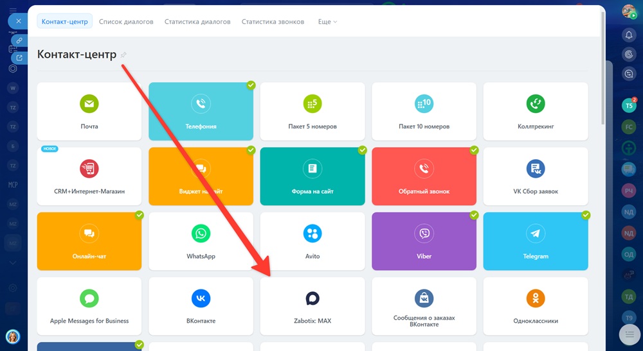Open notifications bell in right sidebar
Viewport: 643px width, 351px height.
(629, 35)
